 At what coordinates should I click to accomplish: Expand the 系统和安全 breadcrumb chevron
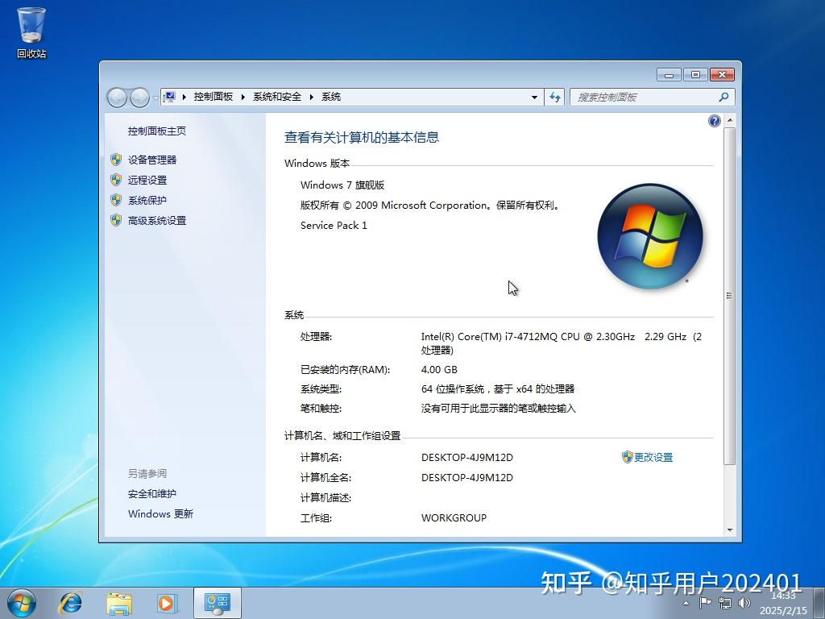(311, 96)
